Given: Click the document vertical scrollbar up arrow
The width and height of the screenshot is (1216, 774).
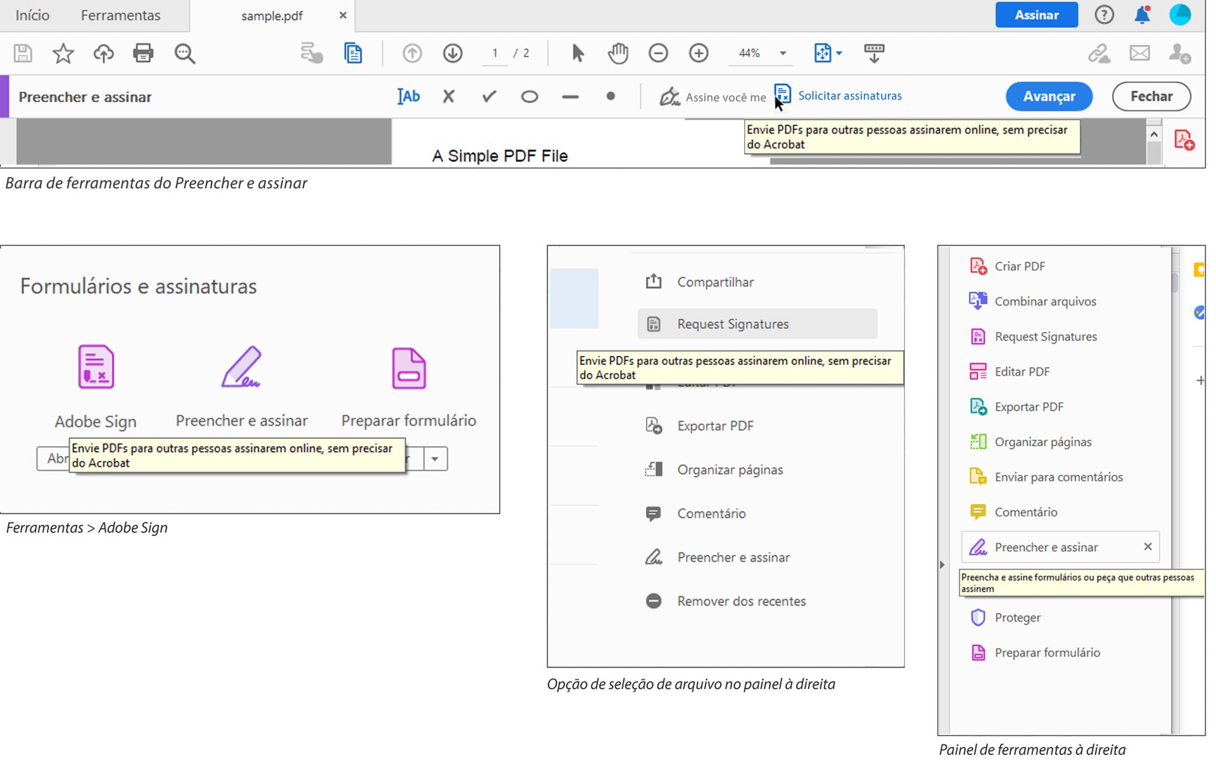Looking at the screenshot, I should point(1154,134).
